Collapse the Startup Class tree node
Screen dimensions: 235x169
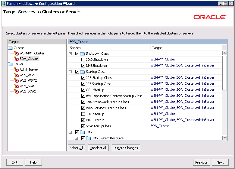tap(70, 72)
